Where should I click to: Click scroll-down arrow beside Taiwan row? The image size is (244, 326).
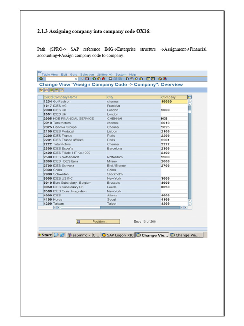click(190, 204)
